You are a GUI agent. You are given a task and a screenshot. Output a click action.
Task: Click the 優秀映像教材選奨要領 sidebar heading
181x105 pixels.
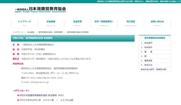click(x=155, y=38)
